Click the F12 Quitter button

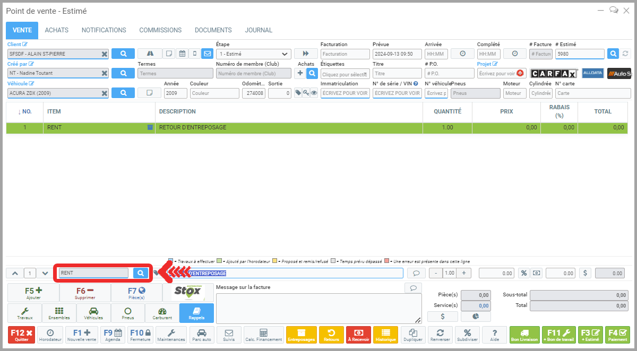click(x=21, y=335)
